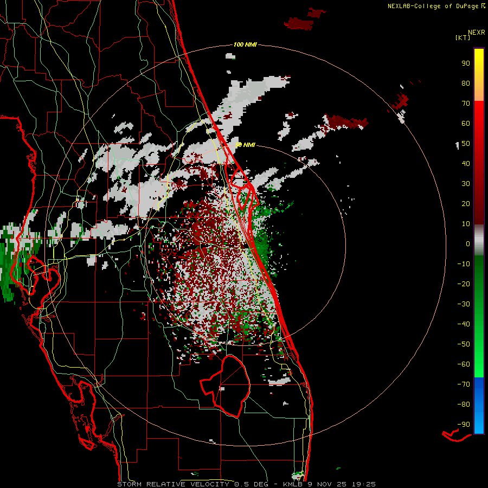Image resolution: width=488 pixels, height=488 pixels.
Task: Click the 50 value on the velocity scale
Action: 466,144
